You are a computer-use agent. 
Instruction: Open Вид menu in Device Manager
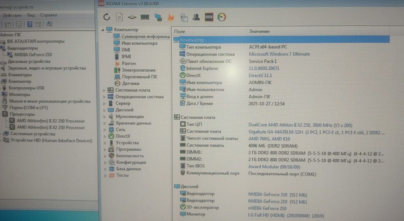(31, 15)
